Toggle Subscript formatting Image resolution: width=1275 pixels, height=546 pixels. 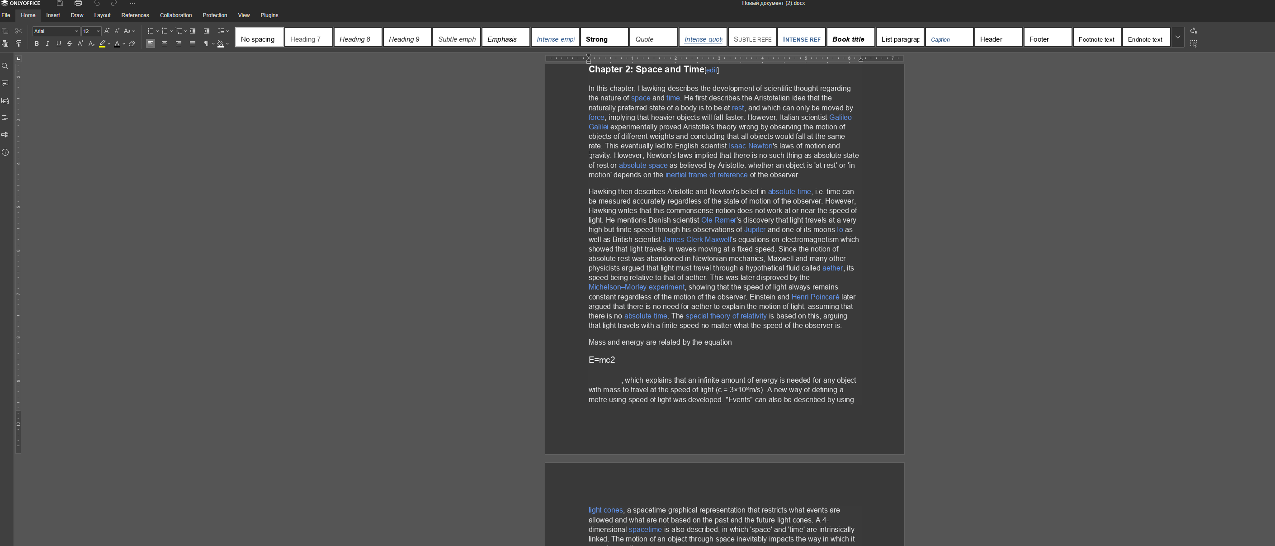pos(91,43)
